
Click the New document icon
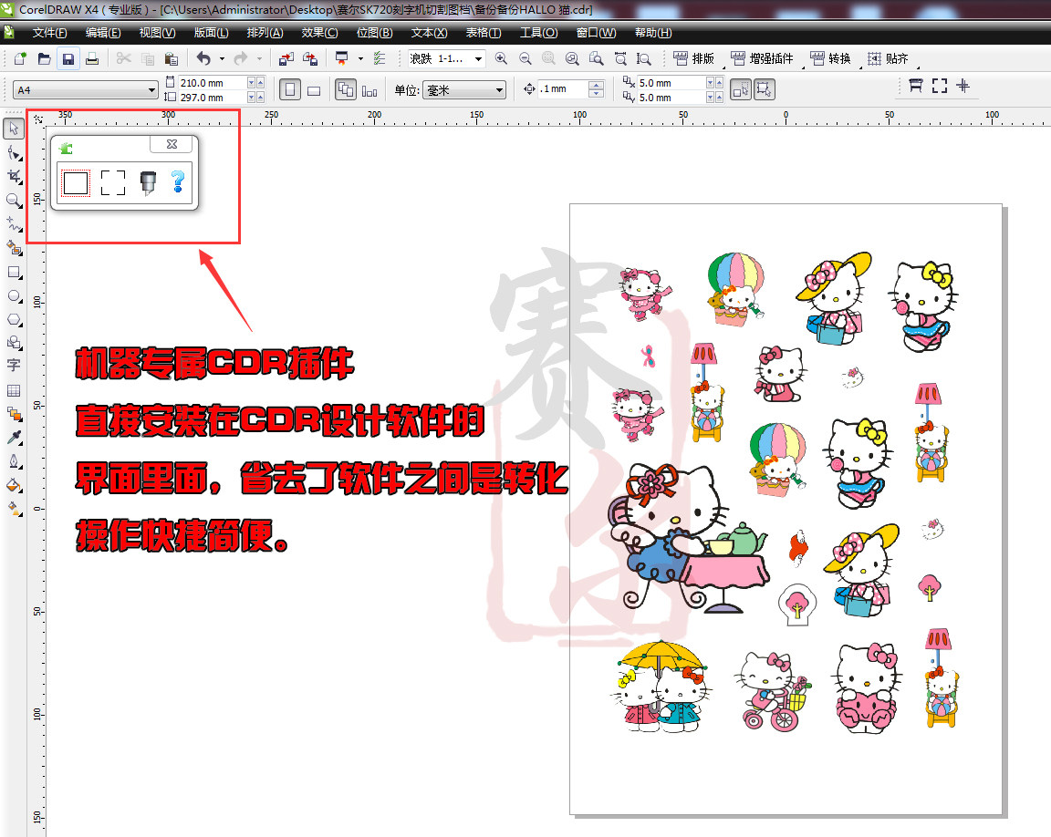20,59
